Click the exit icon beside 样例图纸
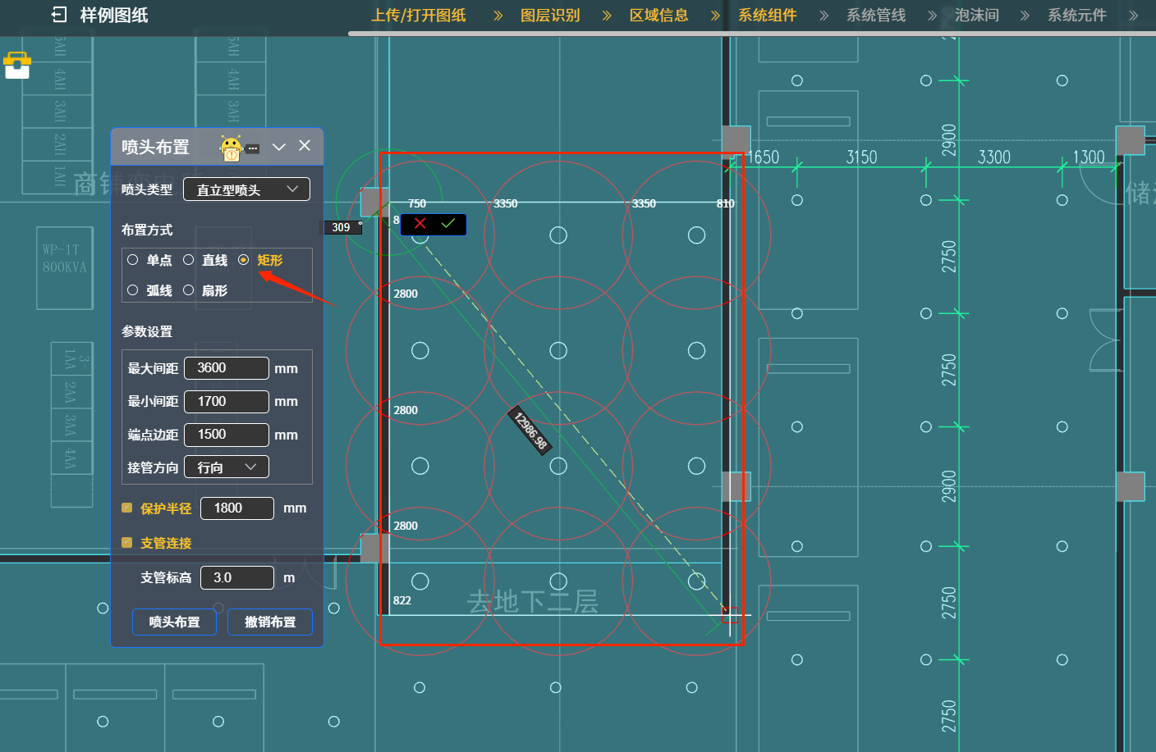Image resolution: width=1156 pixels, height=752 pixels. point(58,15)
